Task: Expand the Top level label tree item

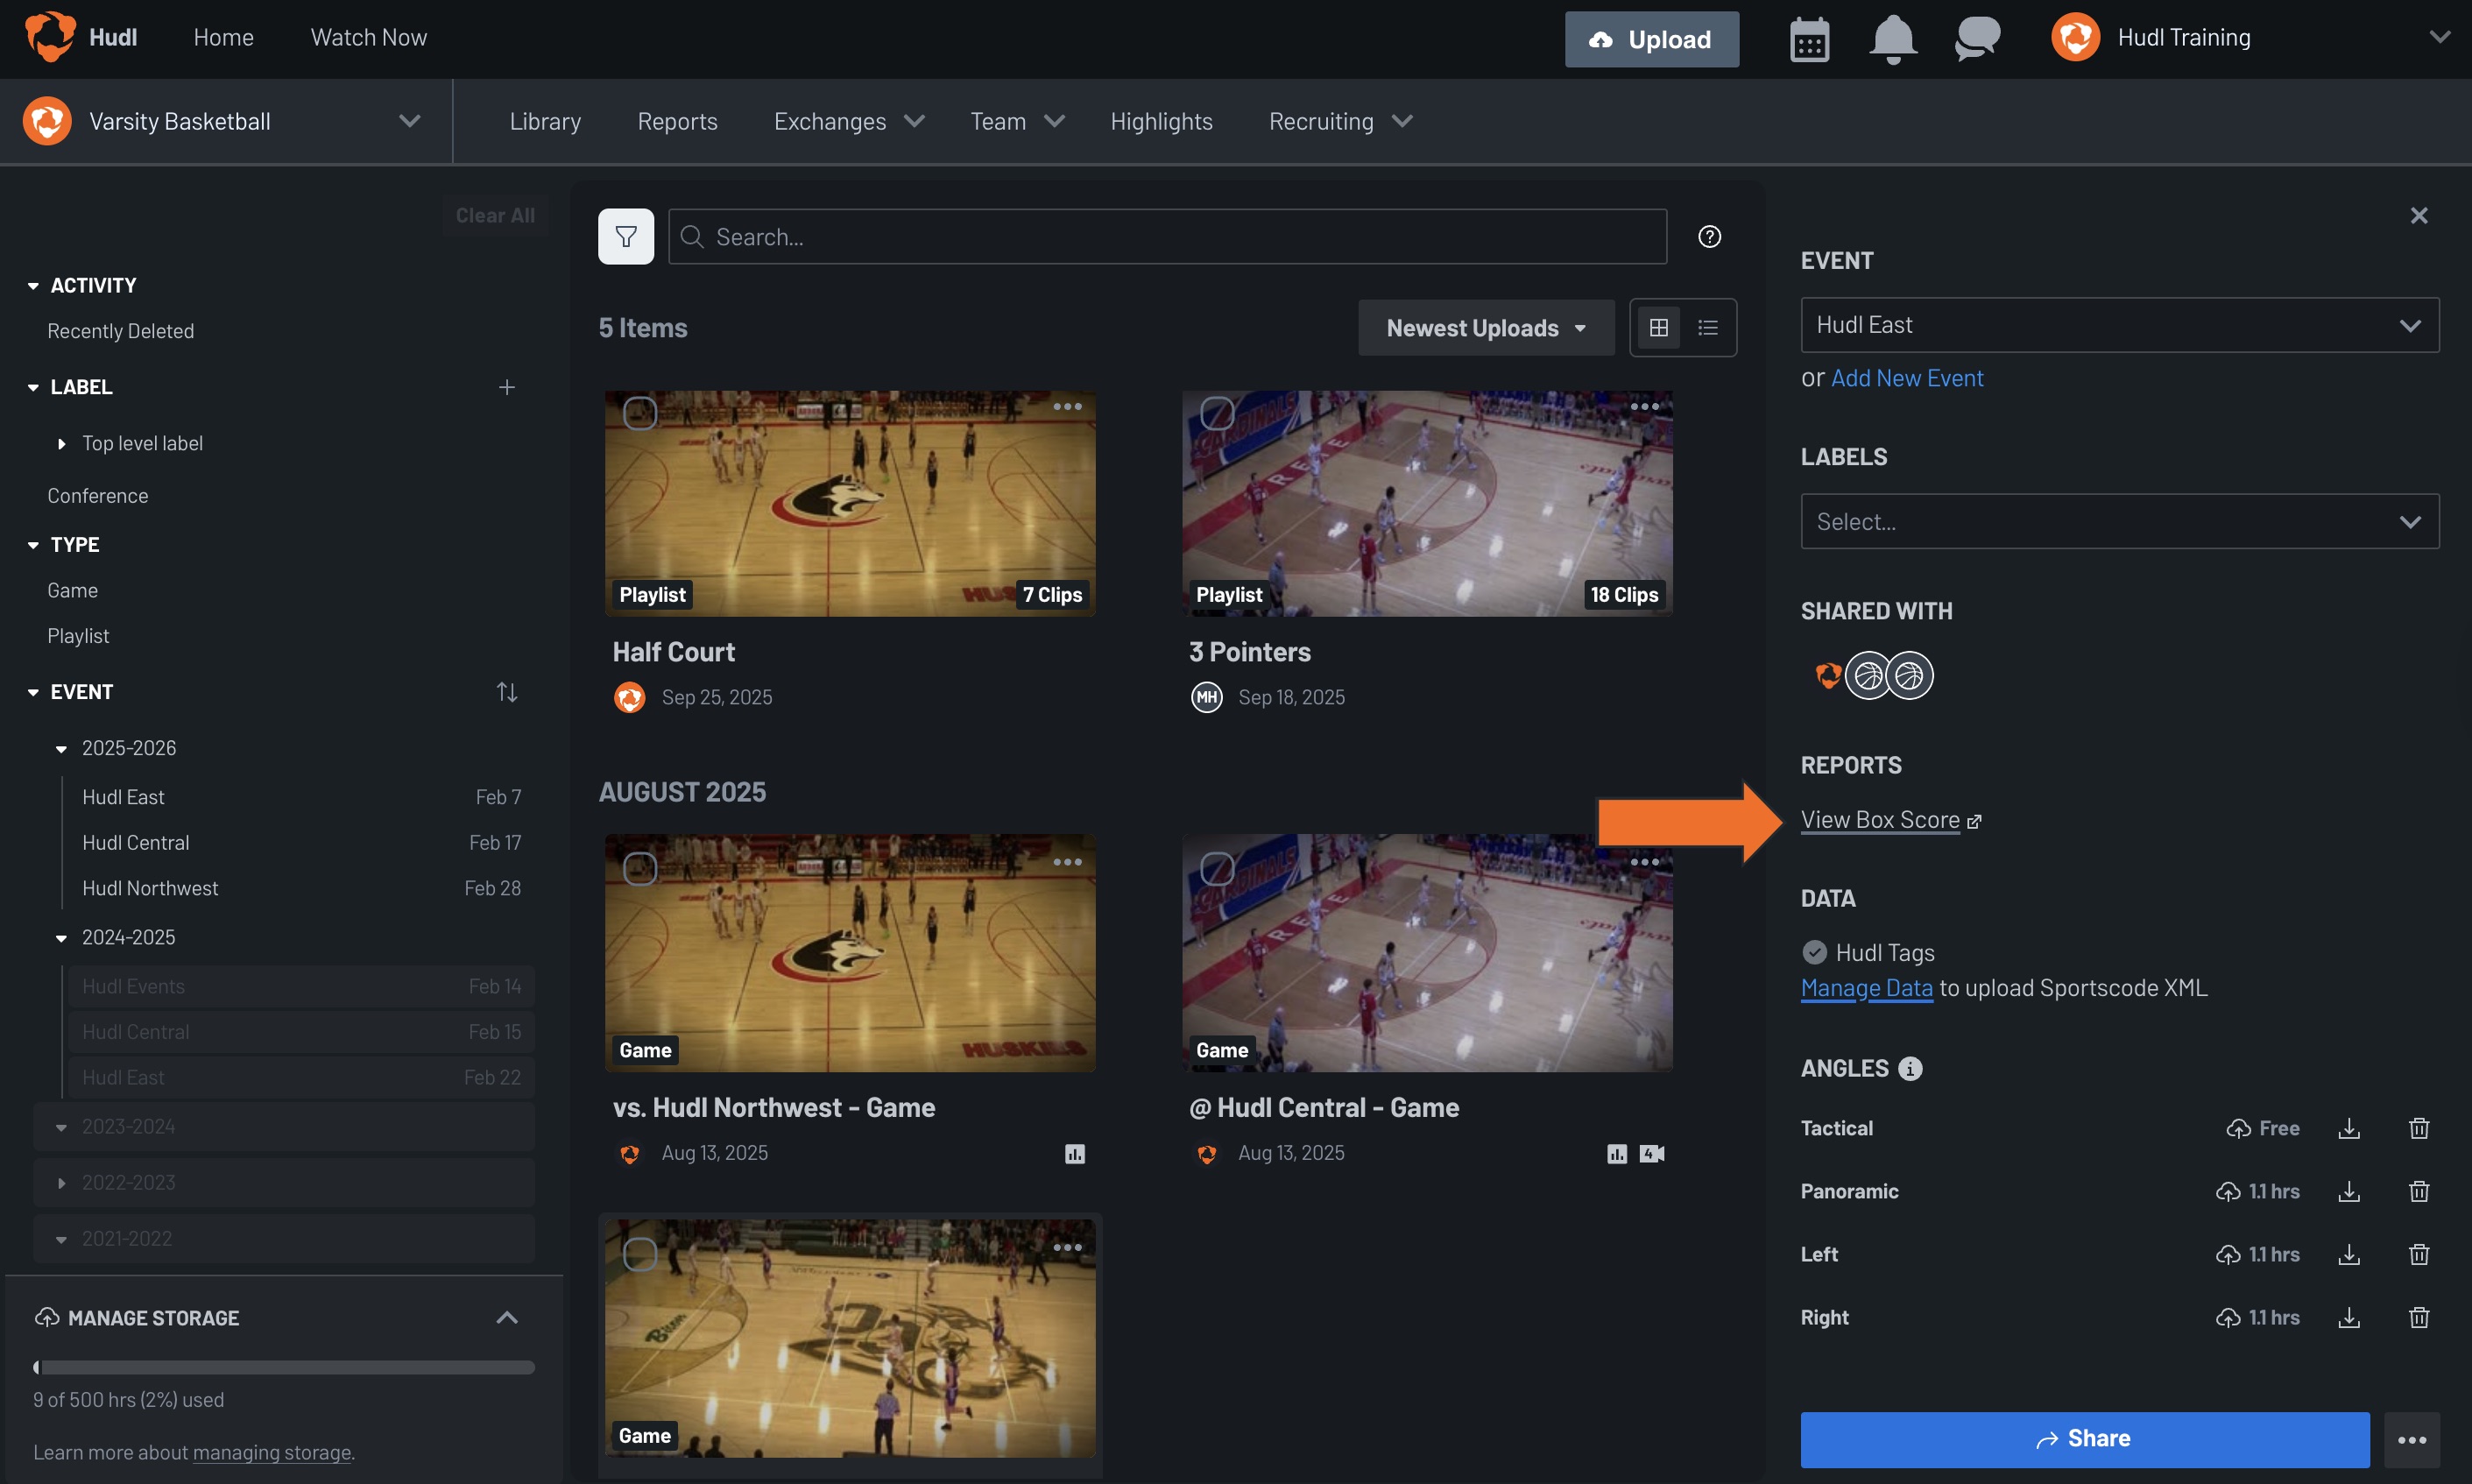Action: click(x=62, y=444)
